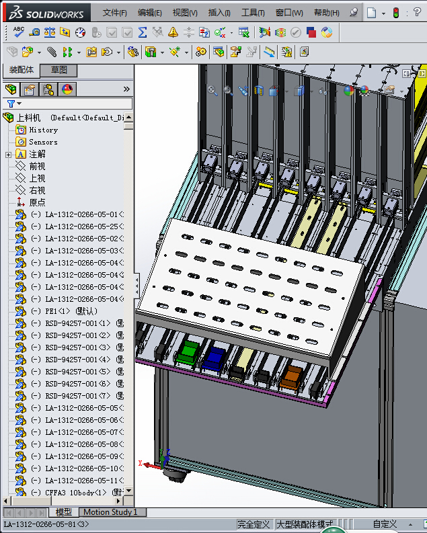427x533 pixels.
Task: Toggle the search pushpin icon in menu bar
Action: pyautogui.click(x=354, y=13)
